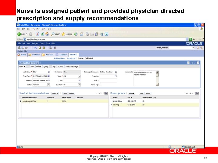Screen dimensions: 218x163
Task: Open the Activities Home view link
Action: [59, 59]
